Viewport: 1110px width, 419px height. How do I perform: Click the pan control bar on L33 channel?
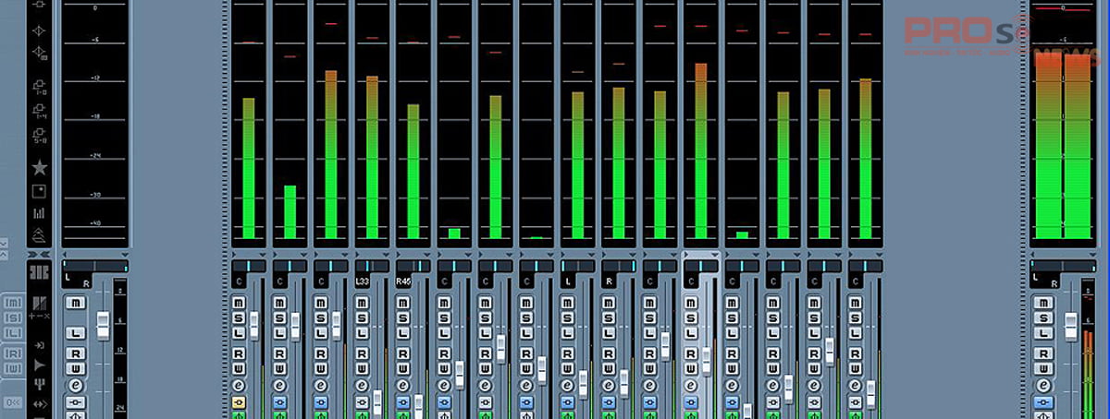pos(372,266)
